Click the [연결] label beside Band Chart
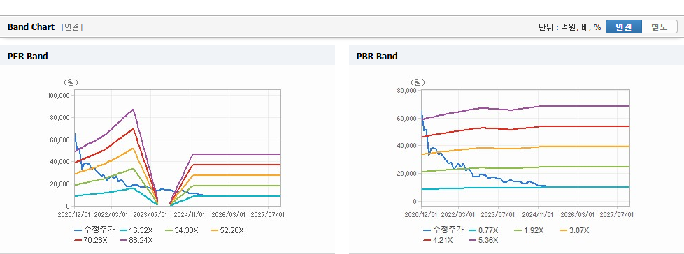This screenshot has width=684, height=254. tap(72, 27)
